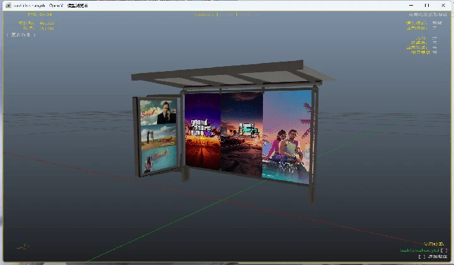Viewport: 454px width, 265px height.
Task: Click the XYZ axis gizmo in bottom-left corner
Action: (x=23, y=243)
